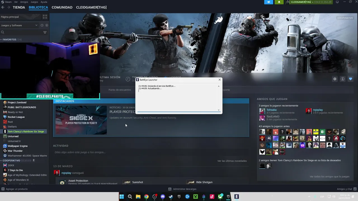Switch to the COMUNIDAD tab
The height and width of the screenshot is (201, 358).
click(x=62, y=7)
